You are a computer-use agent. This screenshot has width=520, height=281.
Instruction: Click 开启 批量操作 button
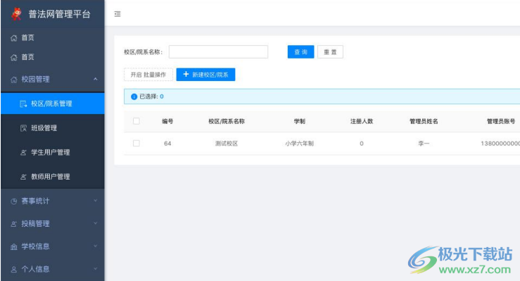148,75
